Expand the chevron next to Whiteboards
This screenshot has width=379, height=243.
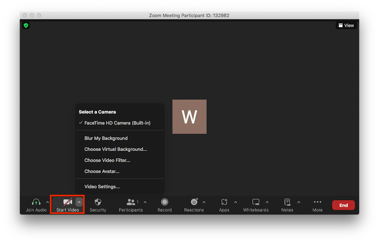pyautogui.click(x=267, y=202)
